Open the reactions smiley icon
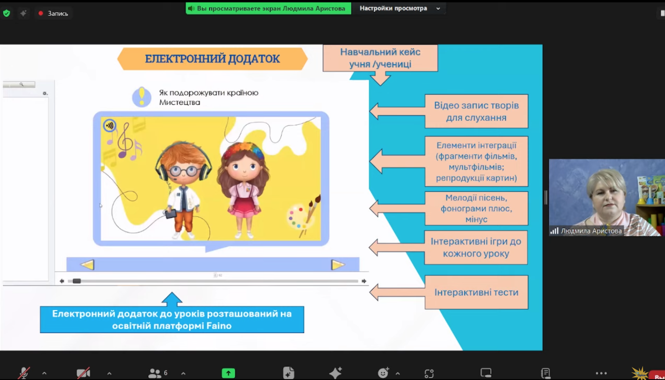The image size is (665, 380). pyautogui.click(x=383, y=372)
